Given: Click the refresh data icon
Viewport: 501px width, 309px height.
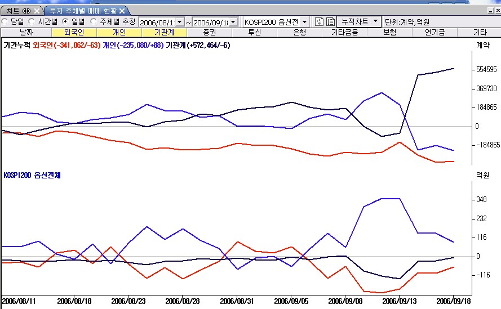Looking at the screenshot, I should pyautogui.click(x=320, y=21).
